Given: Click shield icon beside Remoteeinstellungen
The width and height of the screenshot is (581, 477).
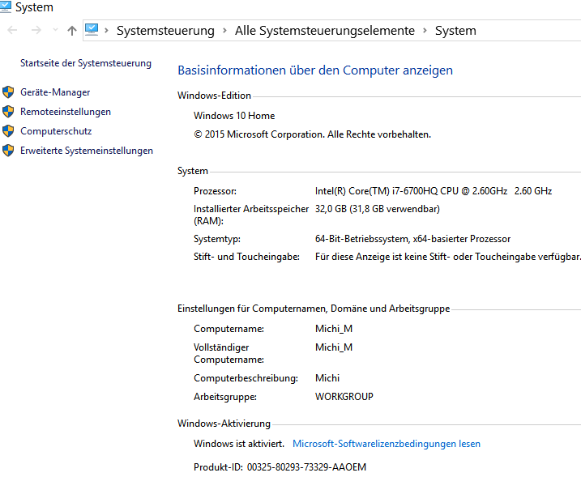Looking at the screenshot, I should (8, 112).
